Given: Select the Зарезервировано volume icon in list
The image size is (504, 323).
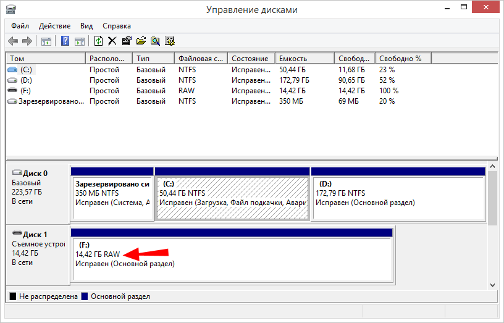Looking at the screenshot, I should click(12, 101).
